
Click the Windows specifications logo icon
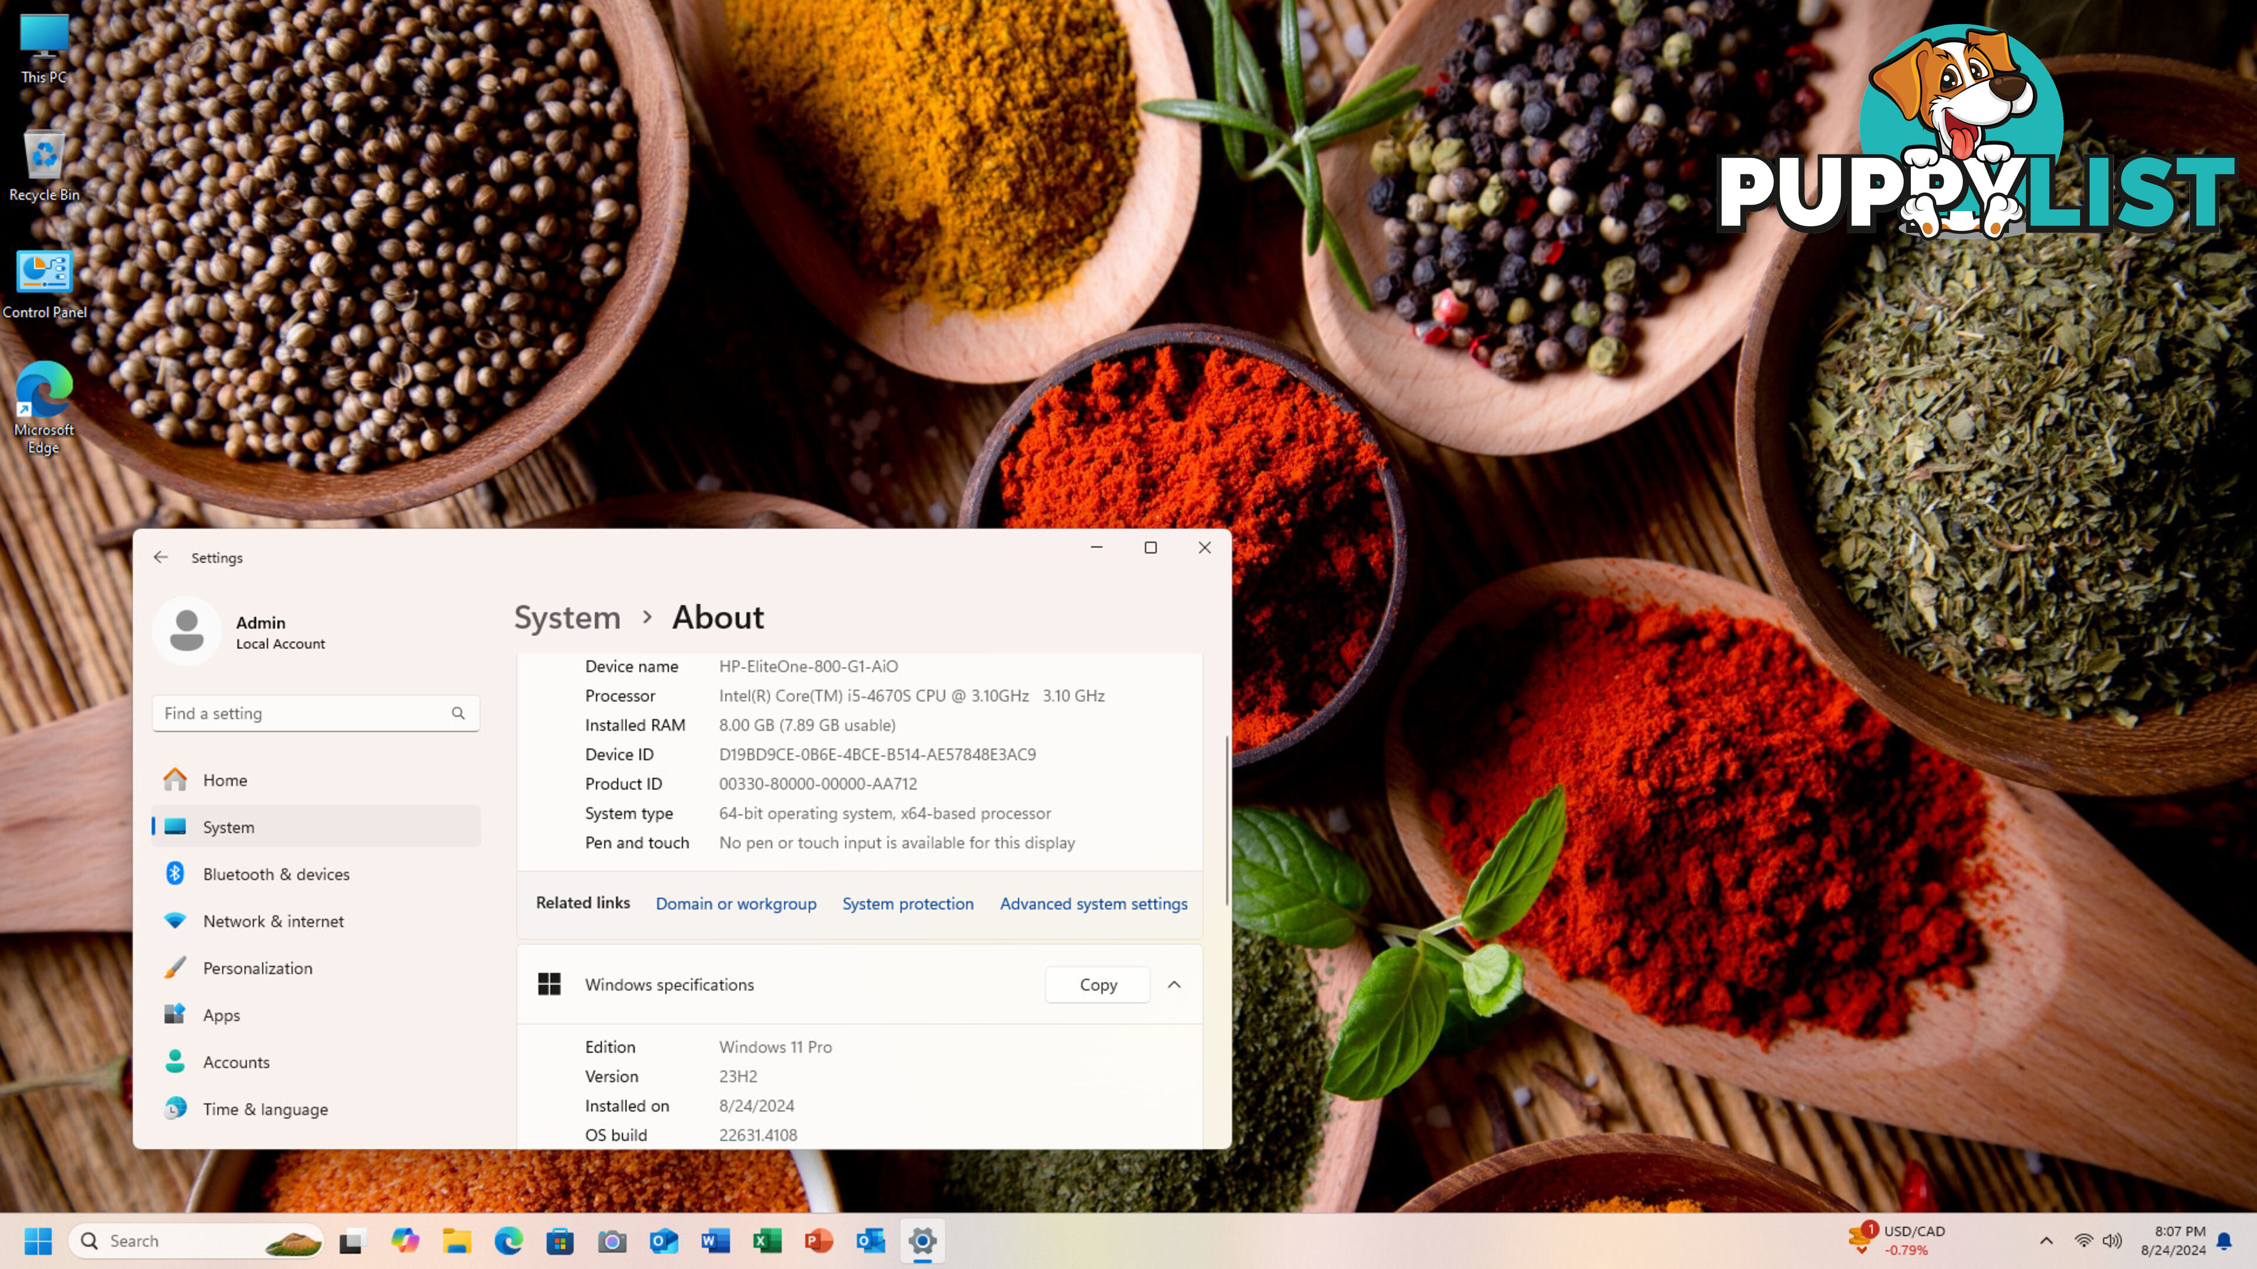550,985
